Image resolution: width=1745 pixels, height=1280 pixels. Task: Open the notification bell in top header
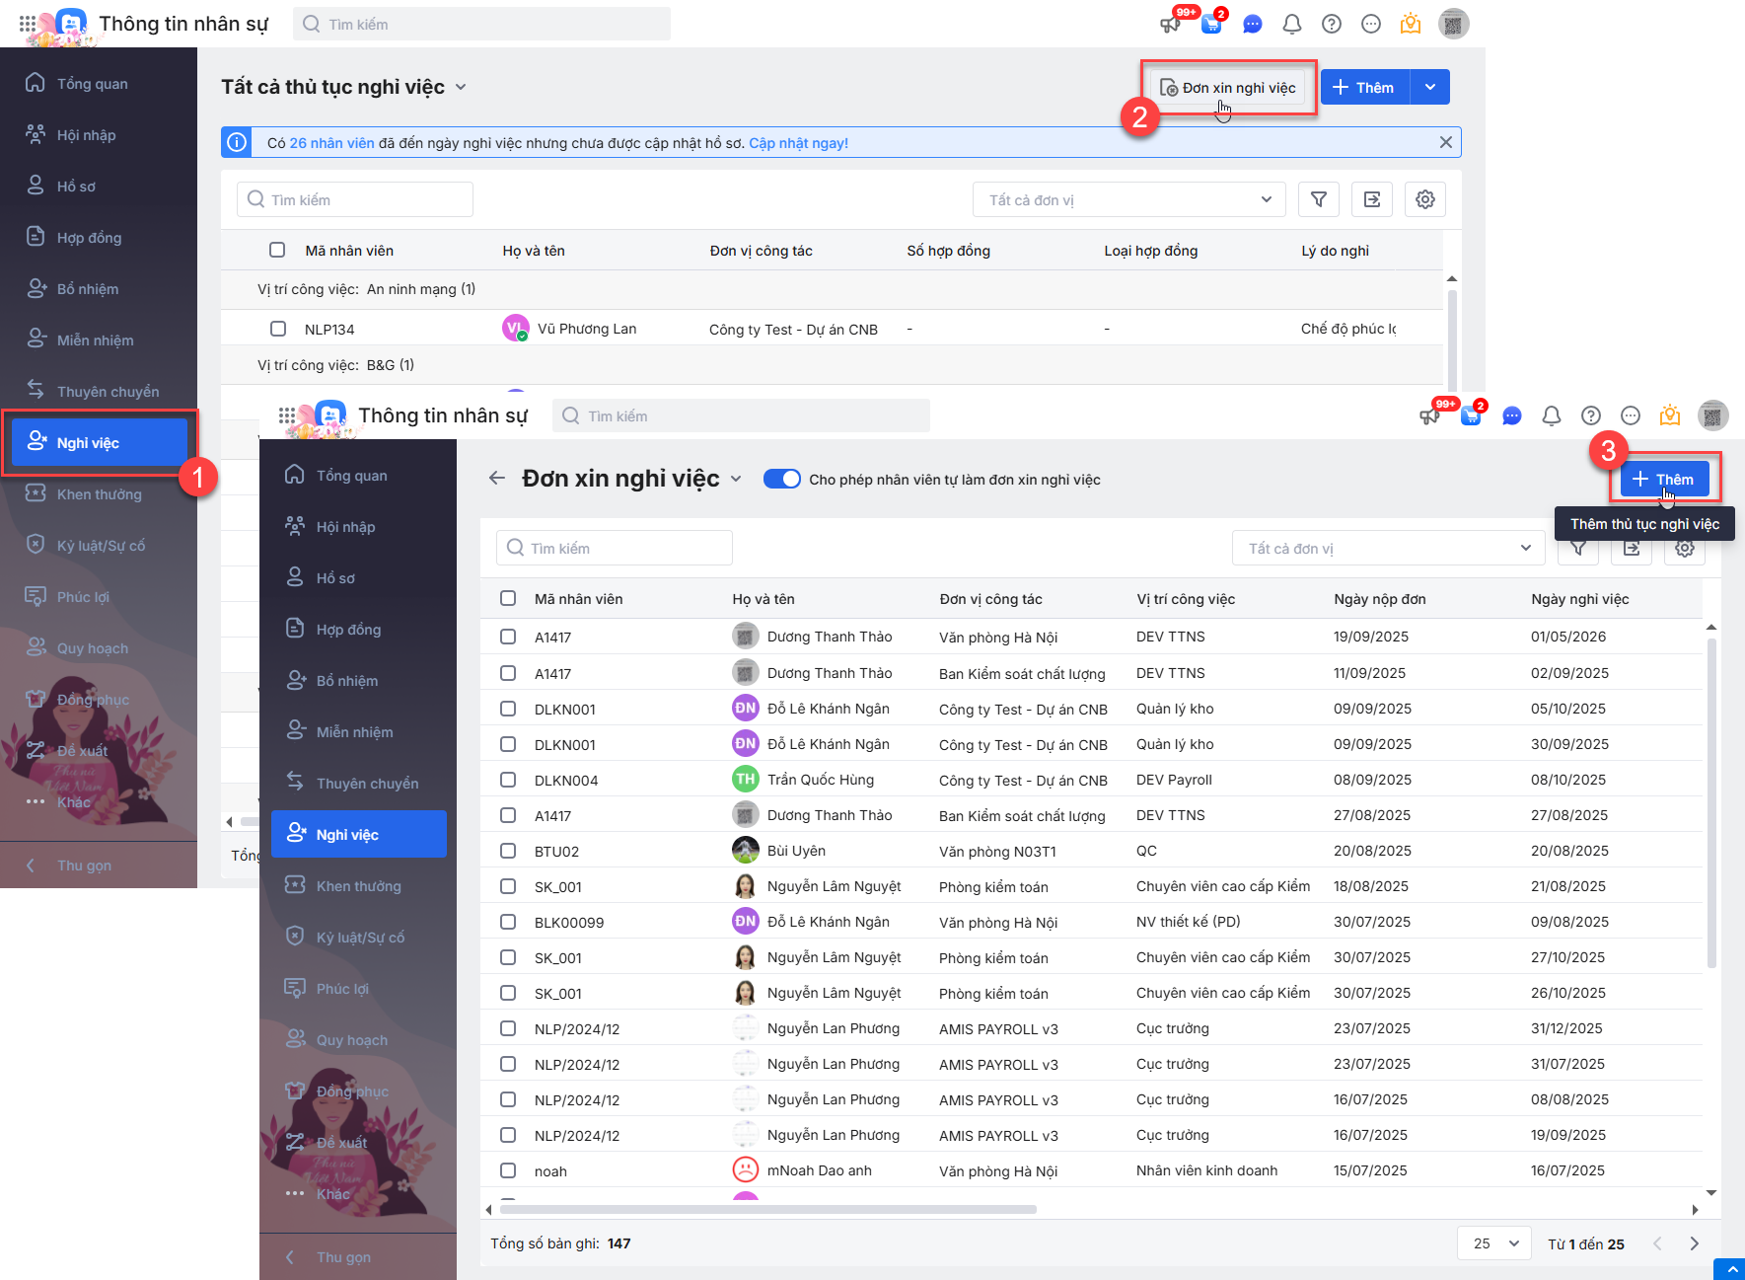click(1291, 24)
